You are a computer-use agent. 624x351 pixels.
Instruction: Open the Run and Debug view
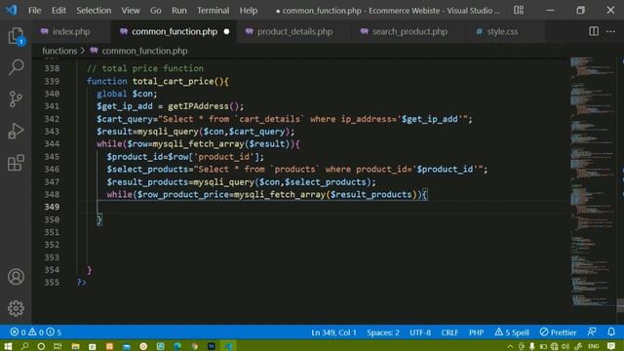(16, 131)
